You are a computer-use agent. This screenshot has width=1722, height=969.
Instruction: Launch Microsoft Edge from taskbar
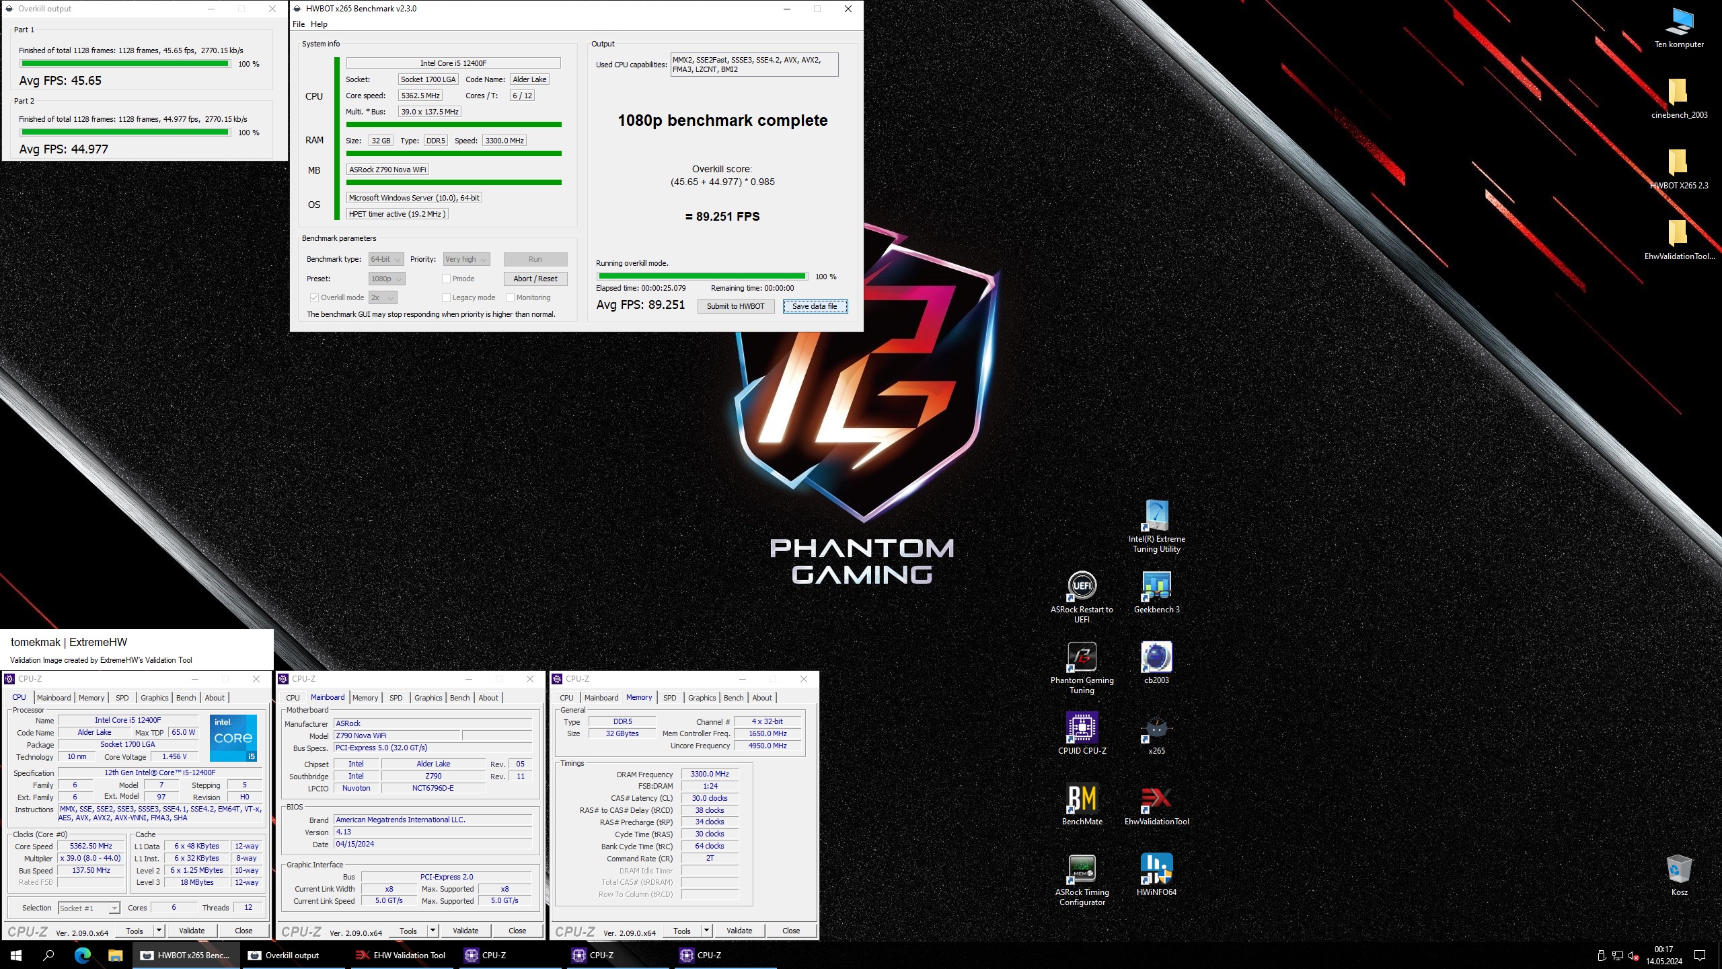click(x=82, y=955)
